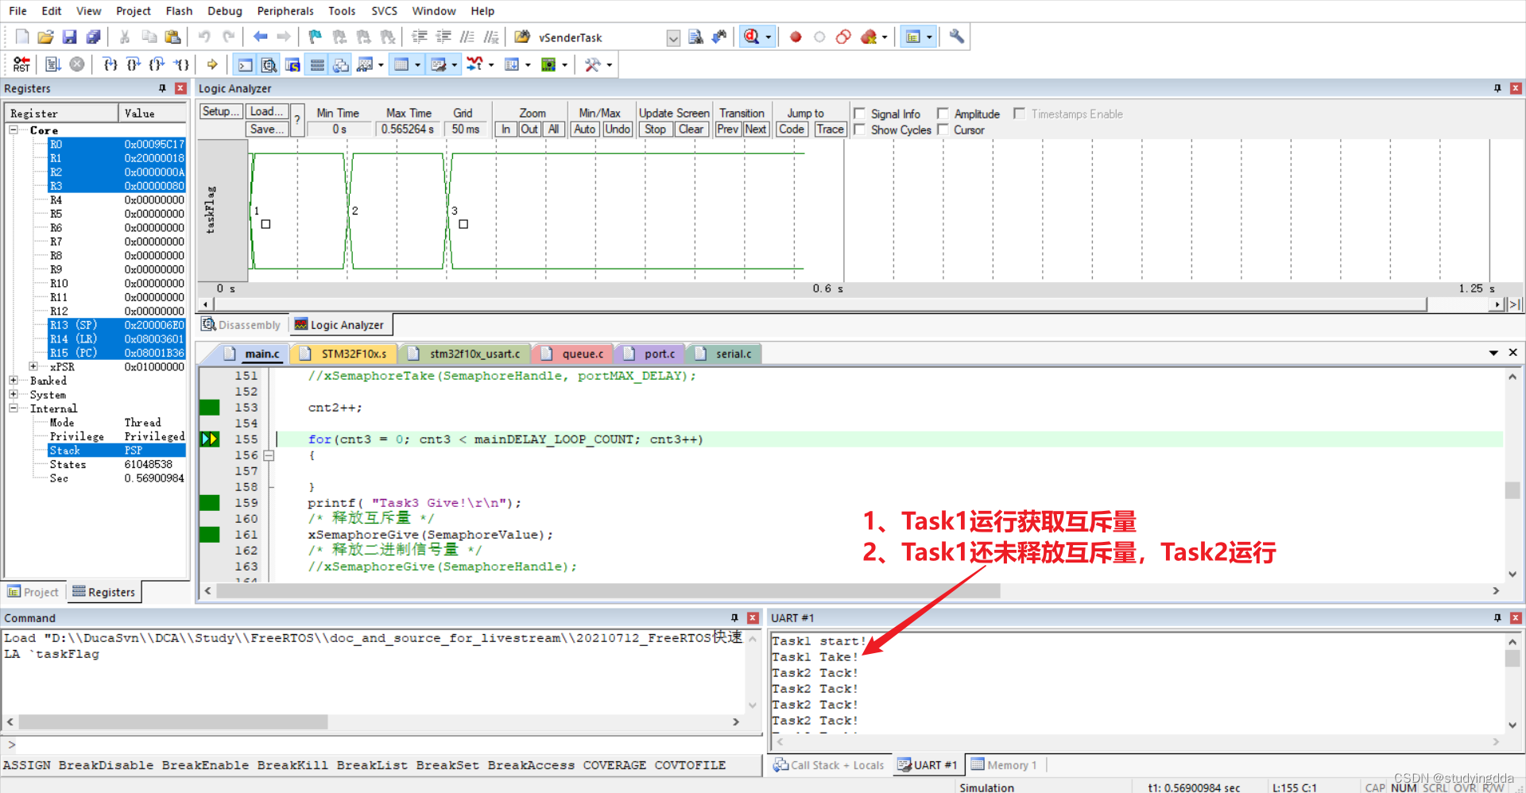The width and height of the screenshot is (1526, 793).
Task: Collapse the Core register group
Action: point(14,130)
